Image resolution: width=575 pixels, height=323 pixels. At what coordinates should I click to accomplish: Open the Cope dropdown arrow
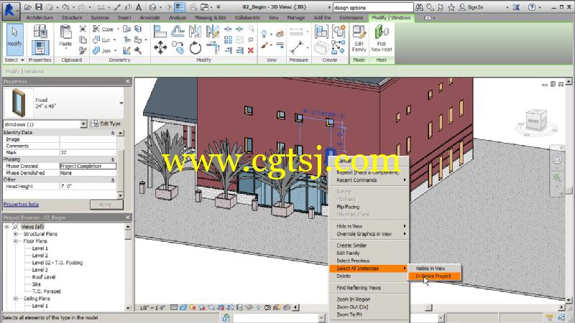tap(118, 29)
